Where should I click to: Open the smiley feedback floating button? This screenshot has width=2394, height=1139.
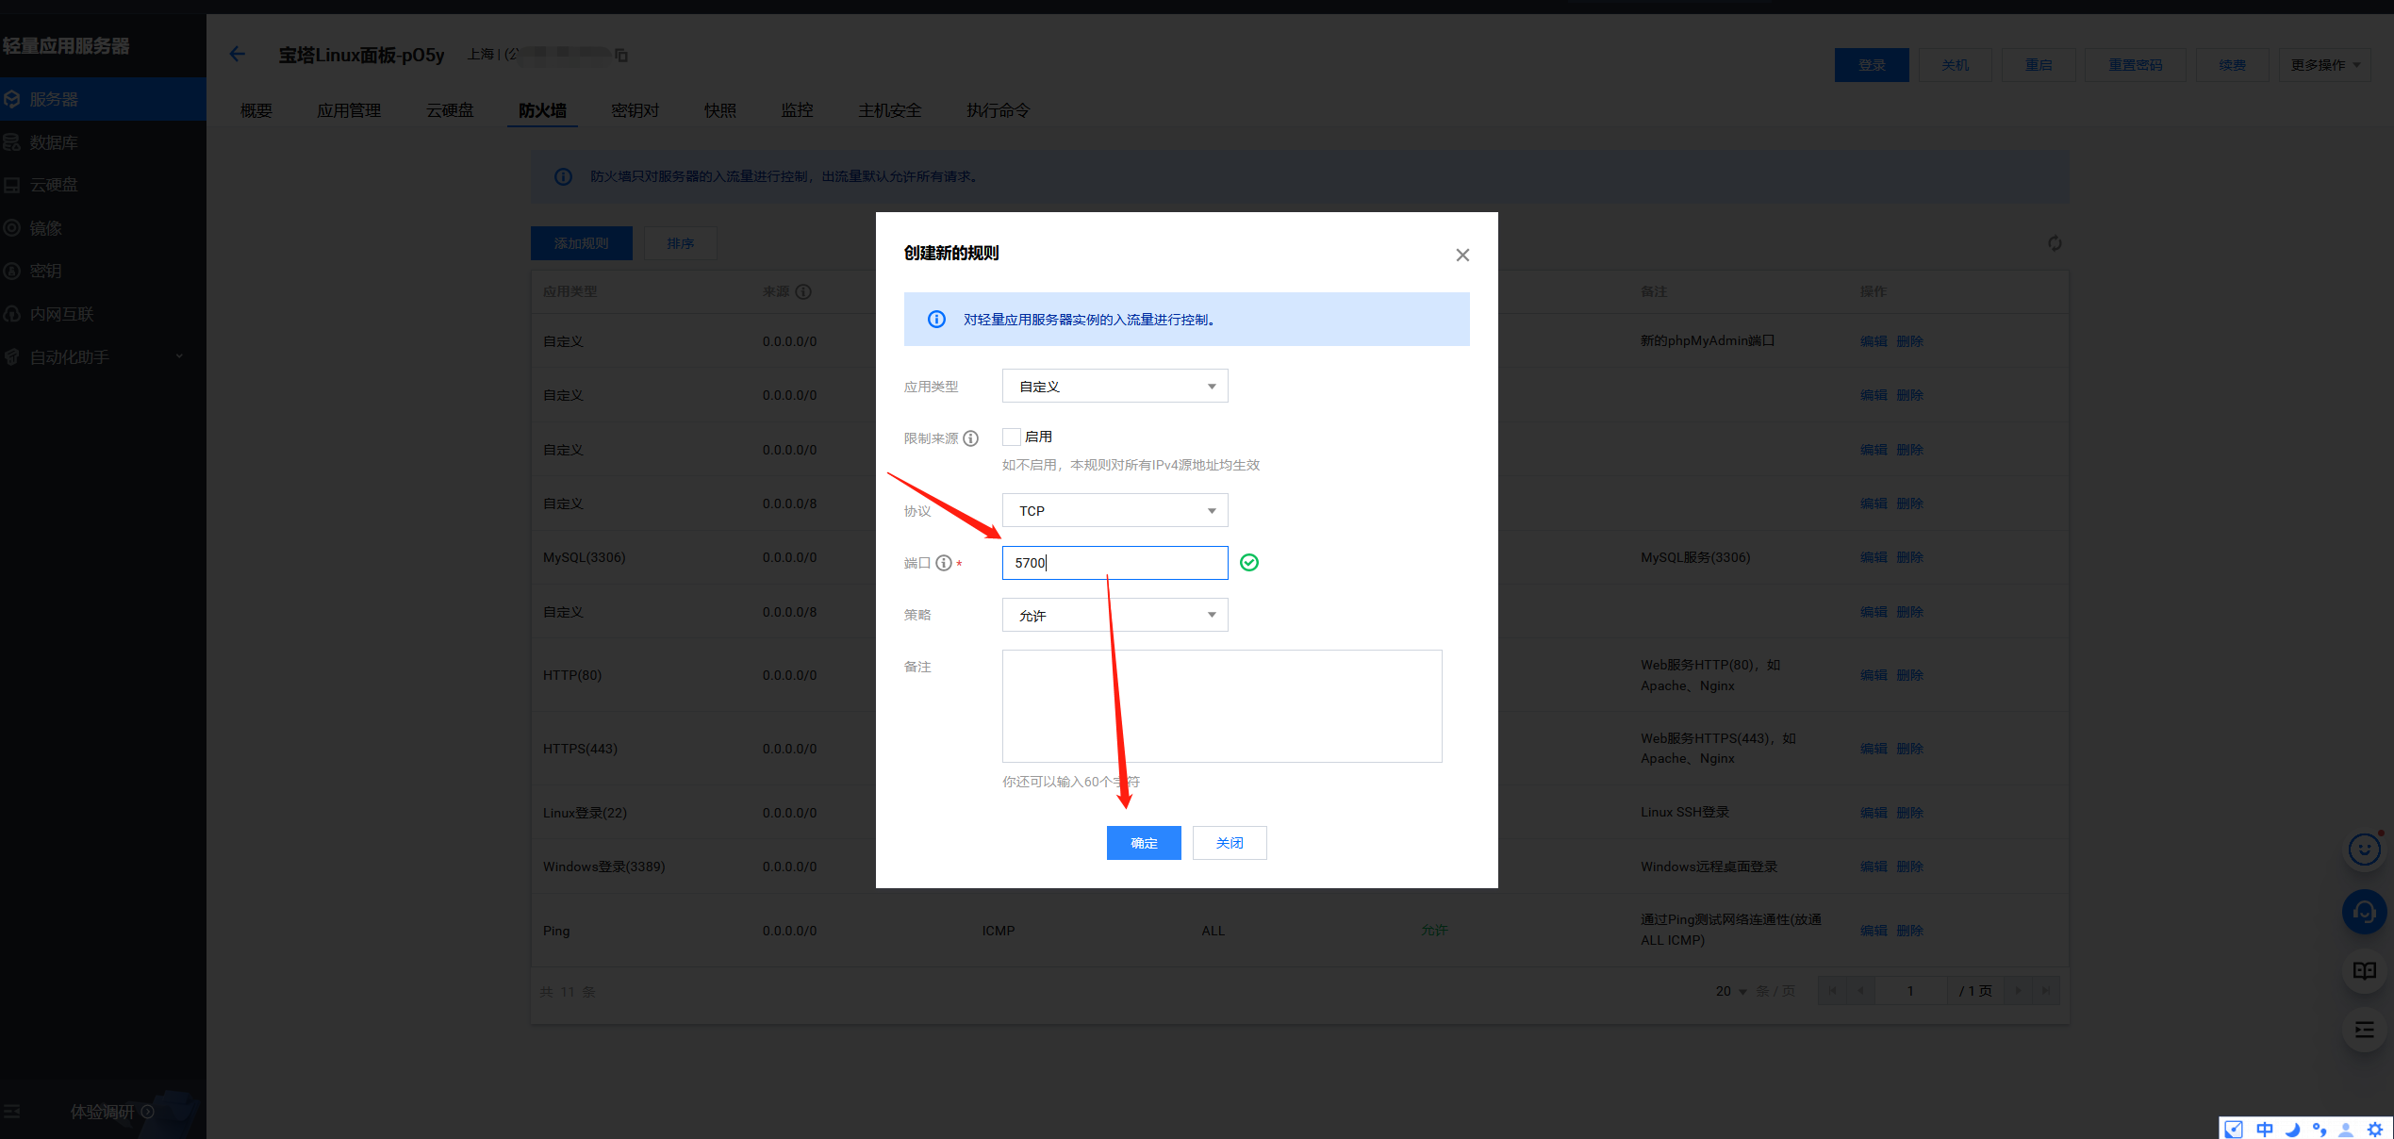2364,850
